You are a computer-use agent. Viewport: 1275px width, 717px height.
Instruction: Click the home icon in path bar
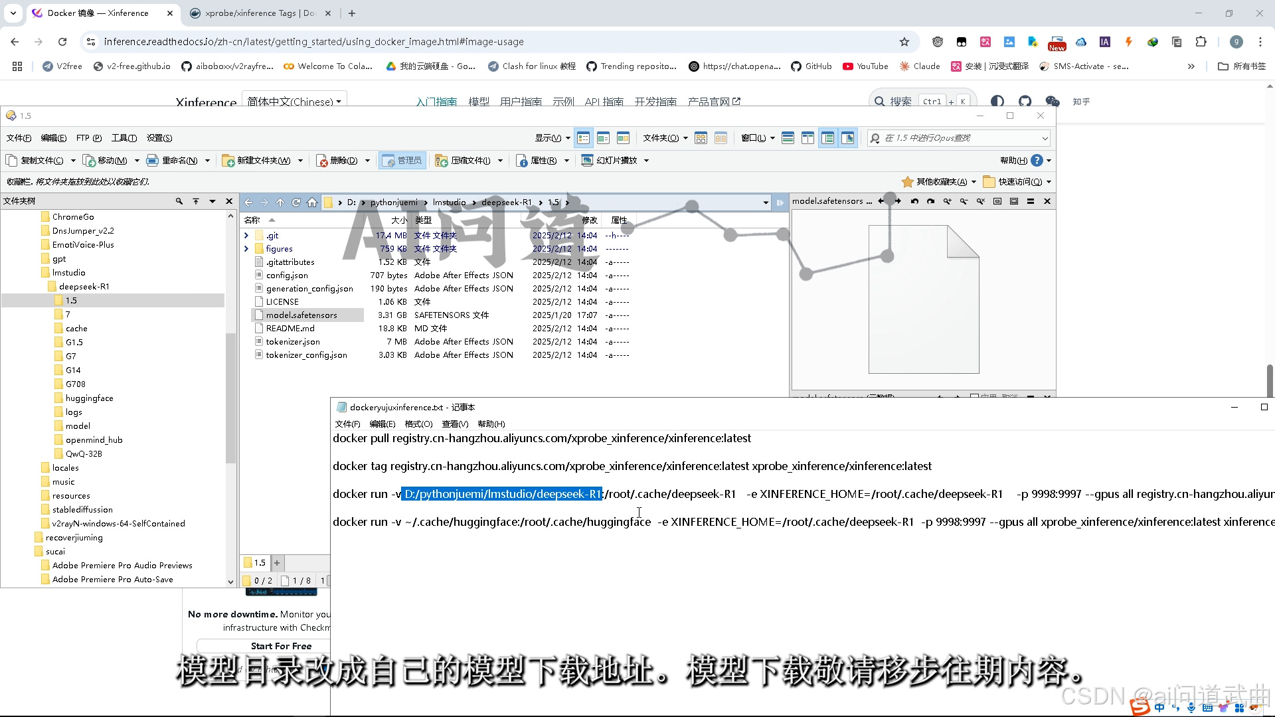312,202
